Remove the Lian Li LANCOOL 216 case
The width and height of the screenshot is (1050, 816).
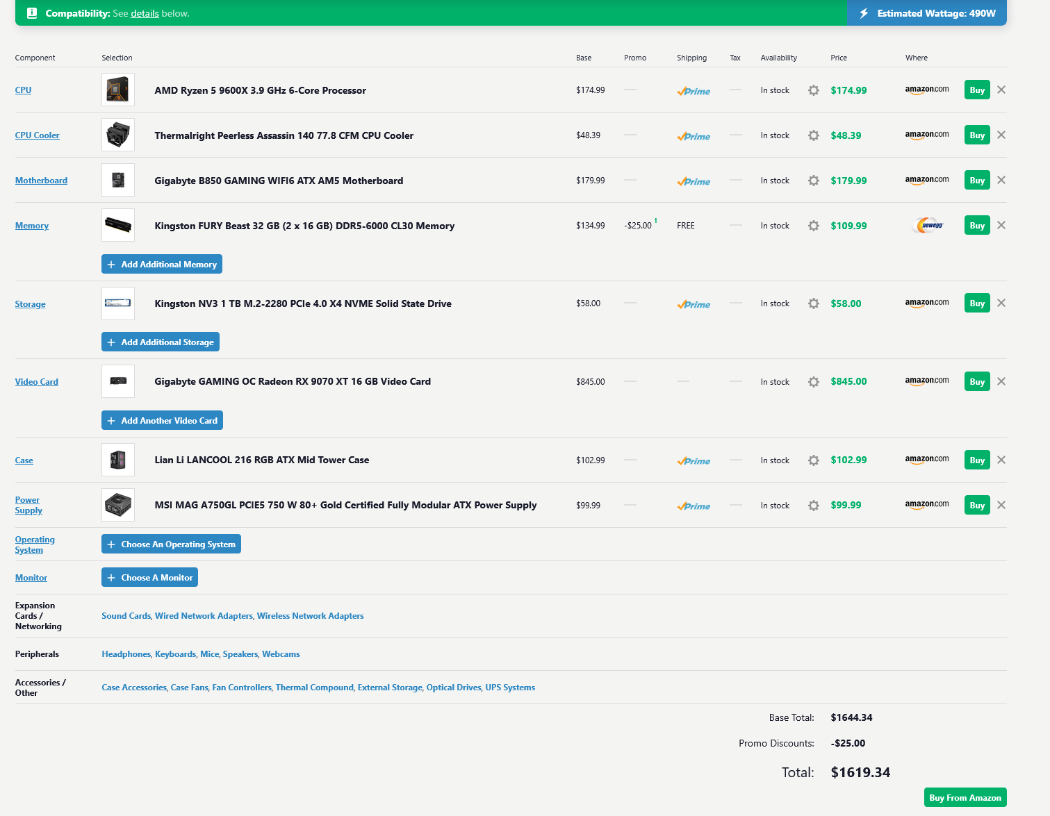tap(1001, 460)
